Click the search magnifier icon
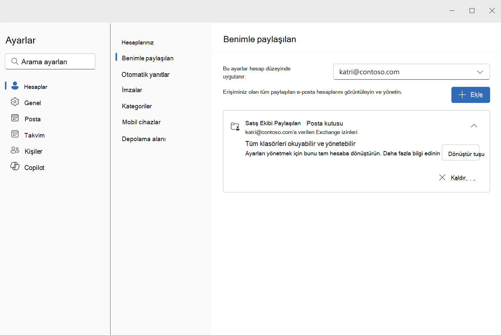 click(x=15, y=61)
